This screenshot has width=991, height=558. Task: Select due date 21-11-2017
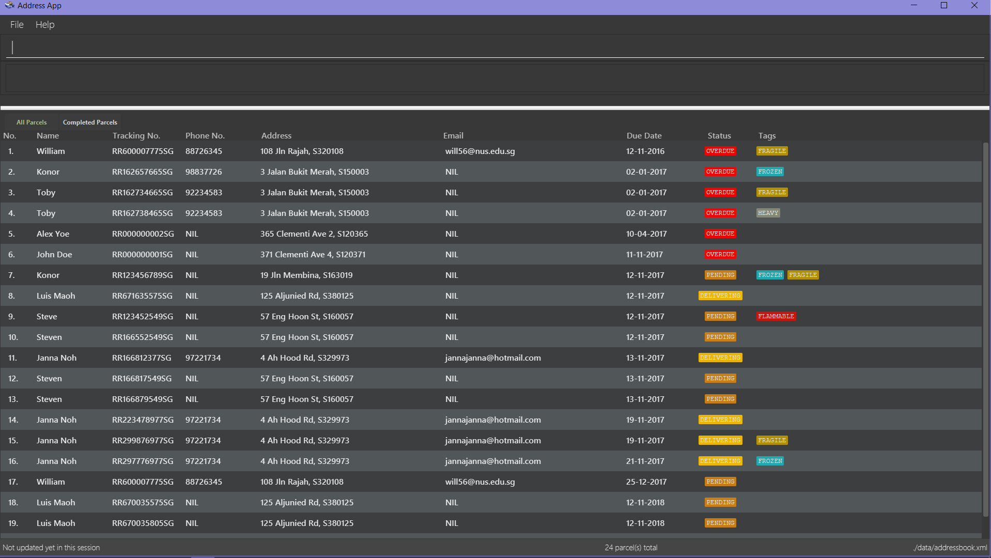tap(645, 461)
